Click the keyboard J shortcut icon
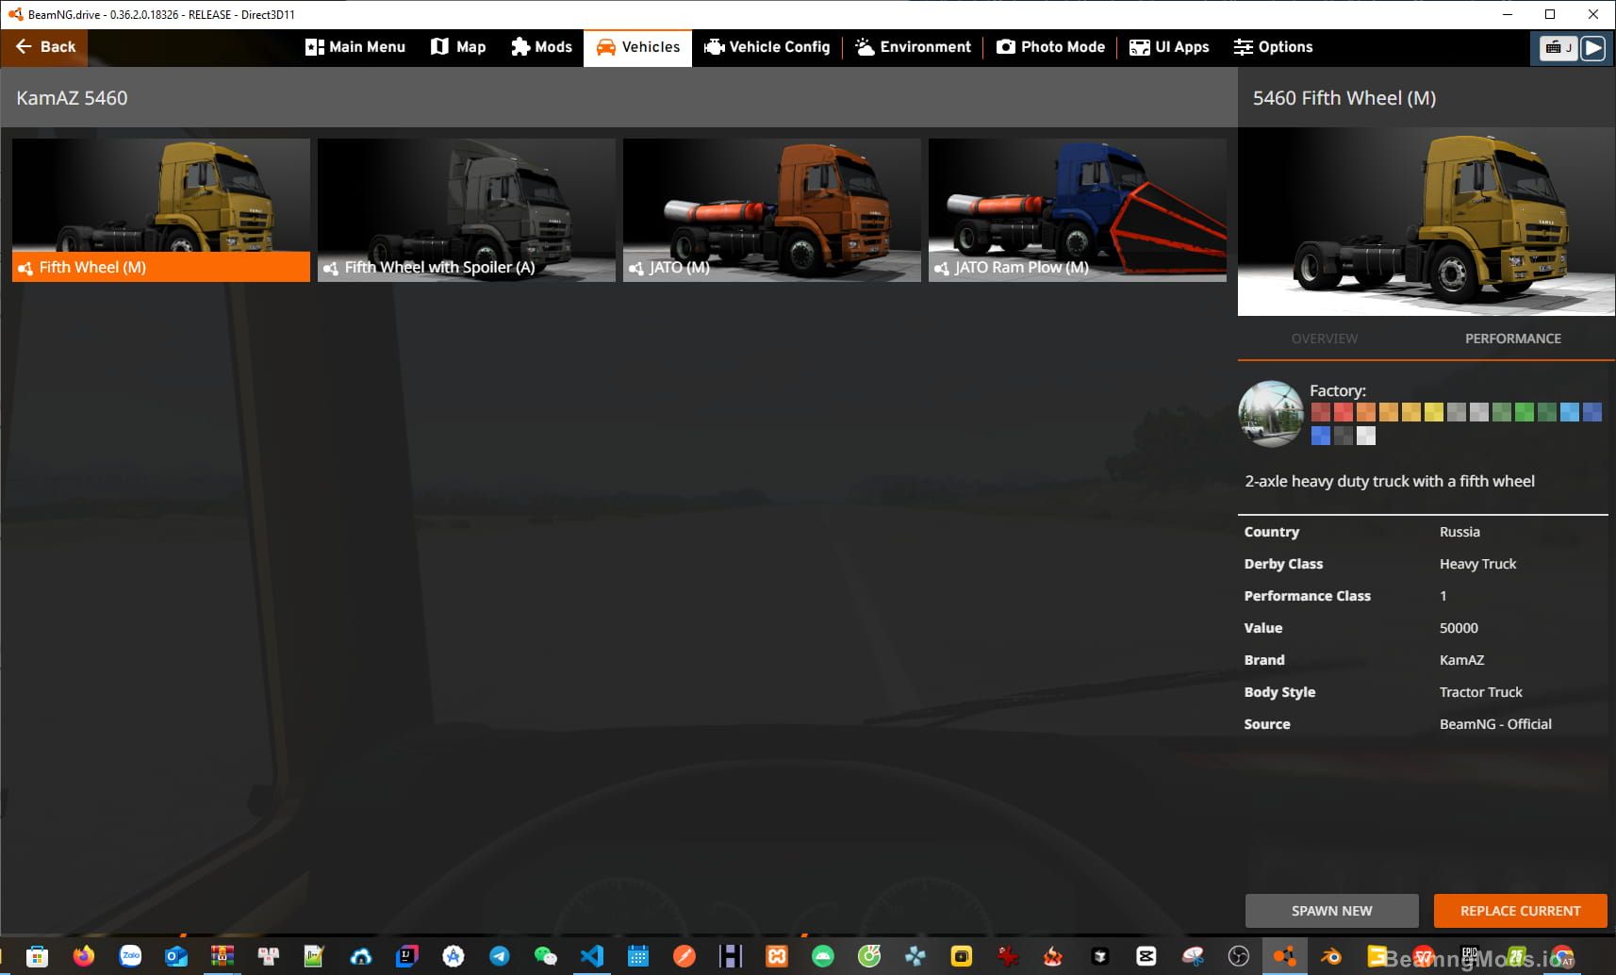 pos(1558,47)
